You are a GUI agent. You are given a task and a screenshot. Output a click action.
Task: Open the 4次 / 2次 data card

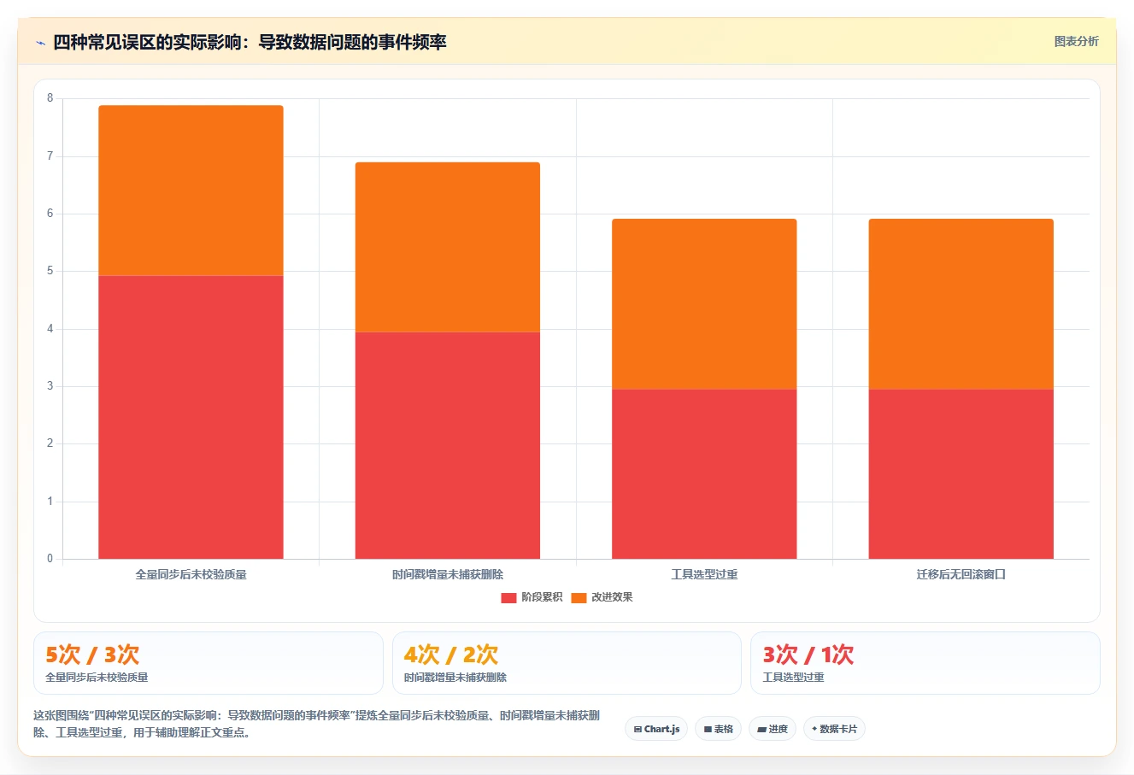(x=567, y=663)
